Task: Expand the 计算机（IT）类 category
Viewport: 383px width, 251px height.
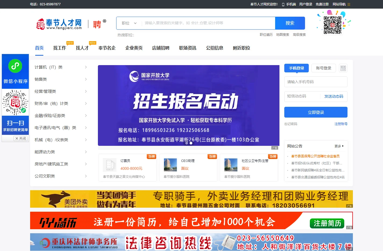Action: 61,67
